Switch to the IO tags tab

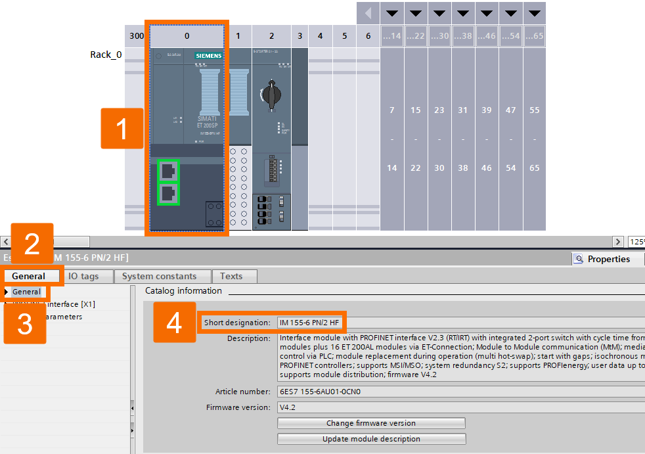(83, 276)
